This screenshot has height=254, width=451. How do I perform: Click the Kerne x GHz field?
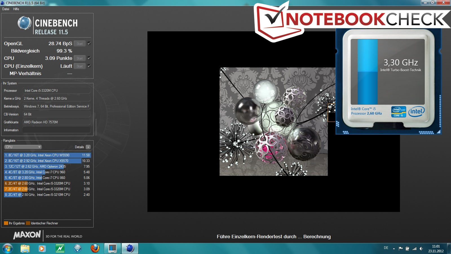(x=56, y=98)
